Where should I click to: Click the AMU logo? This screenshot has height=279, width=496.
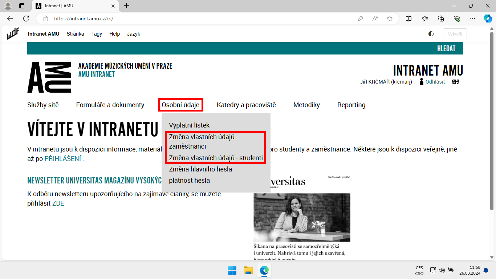coord(49,77)
